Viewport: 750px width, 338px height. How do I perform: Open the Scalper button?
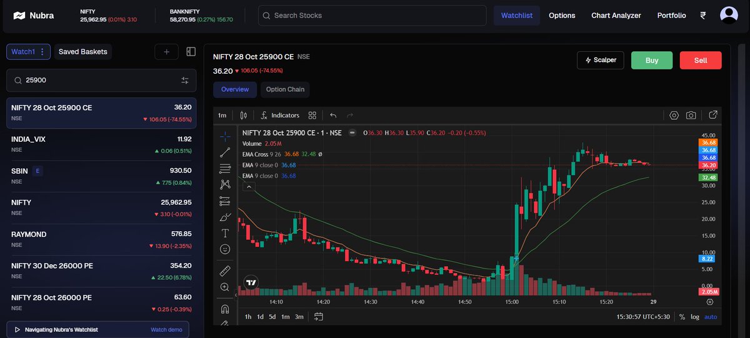(x=601, y=60)
